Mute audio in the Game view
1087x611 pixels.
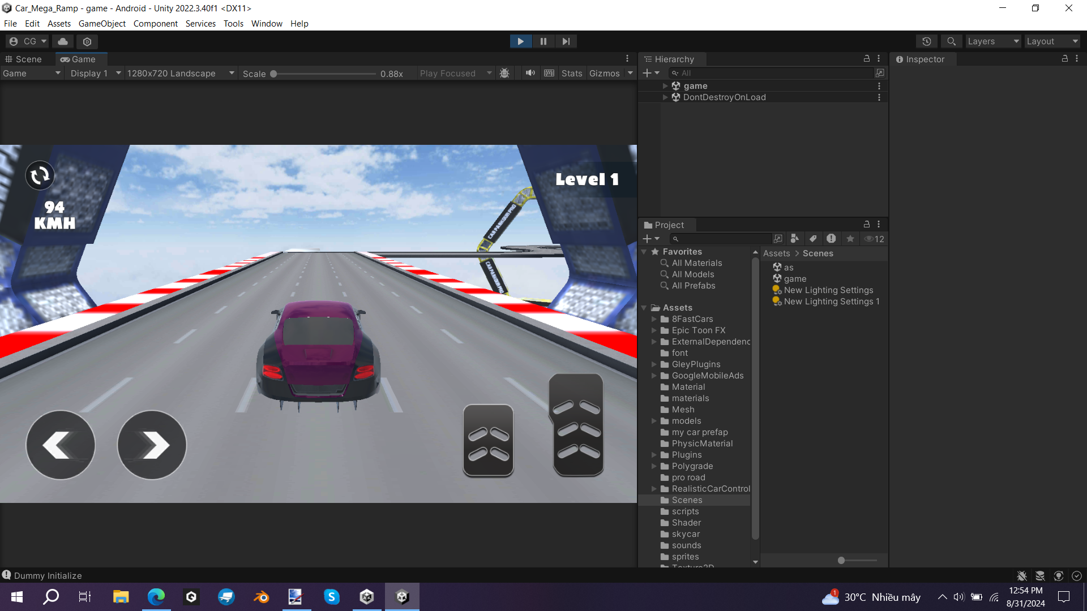pos(530,74)
